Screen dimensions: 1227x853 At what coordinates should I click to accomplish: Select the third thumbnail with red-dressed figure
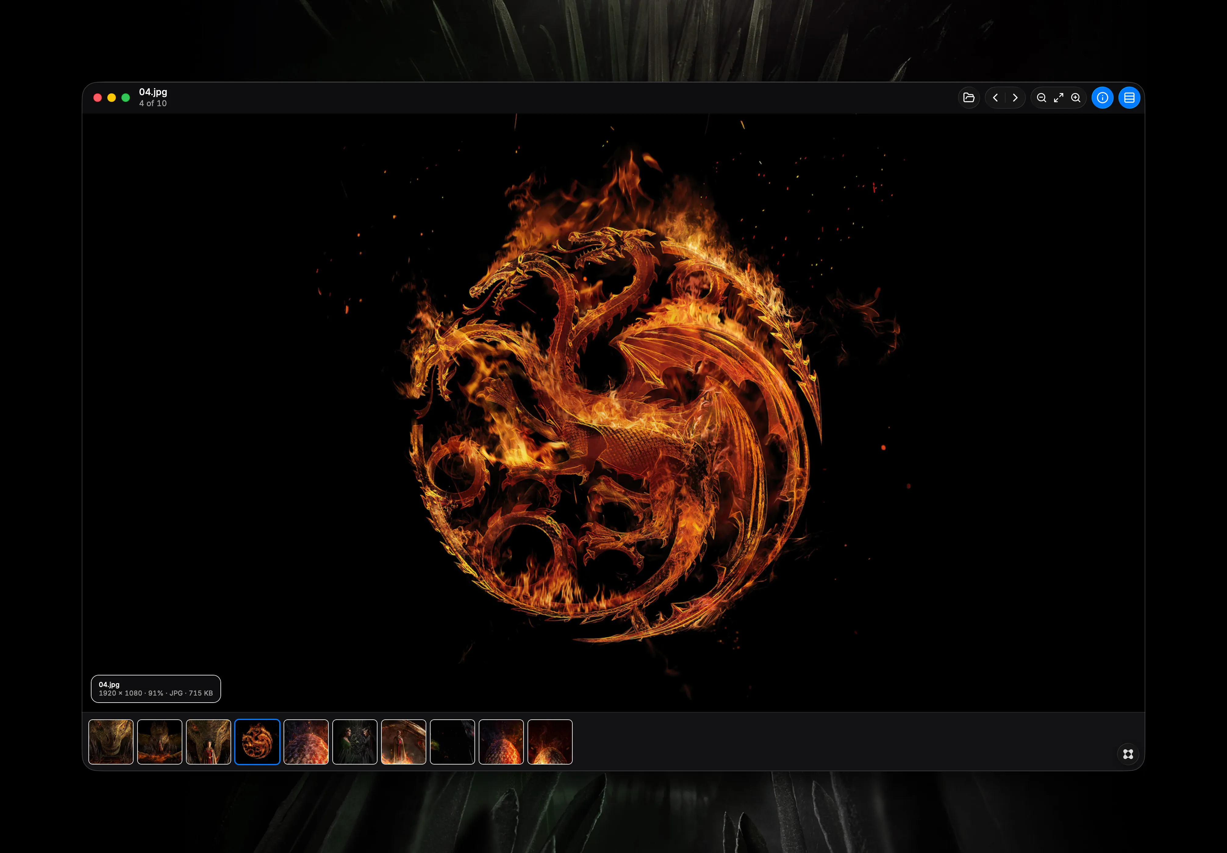coord(208,742)
